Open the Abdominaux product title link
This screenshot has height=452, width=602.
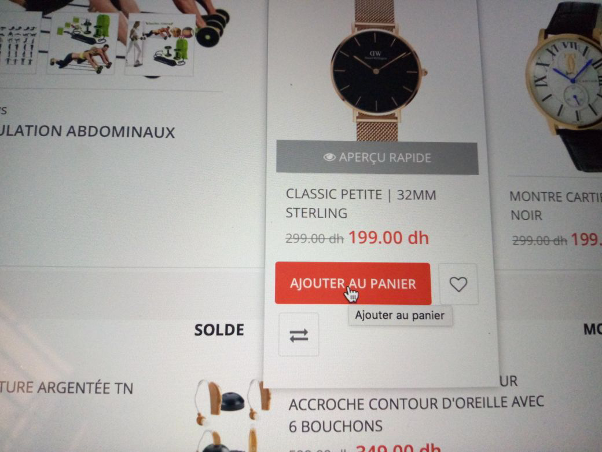pyautogui.click(x=87, y=132)
